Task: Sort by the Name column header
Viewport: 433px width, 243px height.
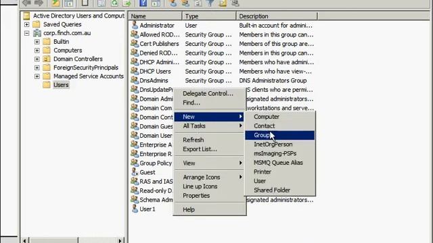Action: pyautogui.click(x=155, y=16)
